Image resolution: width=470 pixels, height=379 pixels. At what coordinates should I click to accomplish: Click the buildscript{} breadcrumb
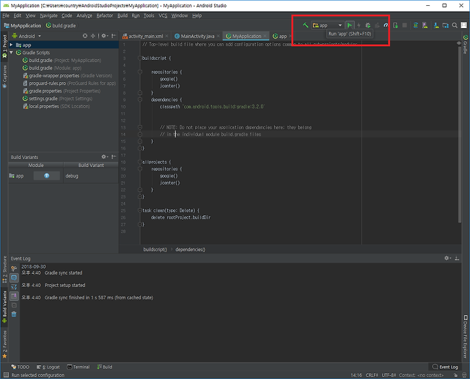coord(155,249)
